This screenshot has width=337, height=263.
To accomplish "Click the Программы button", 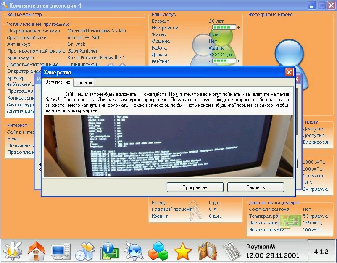I will pyautogui.click(x=195, y=187).
